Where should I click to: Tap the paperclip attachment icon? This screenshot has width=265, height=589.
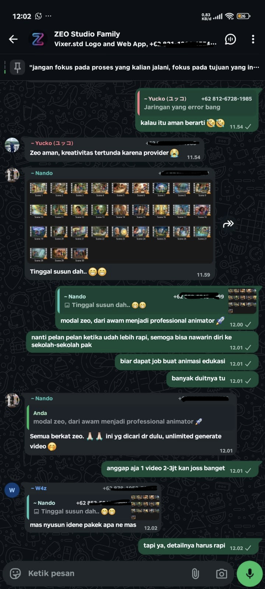click(195, 573)
